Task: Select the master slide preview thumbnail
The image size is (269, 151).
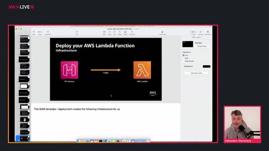Action: tap(187, 44)
